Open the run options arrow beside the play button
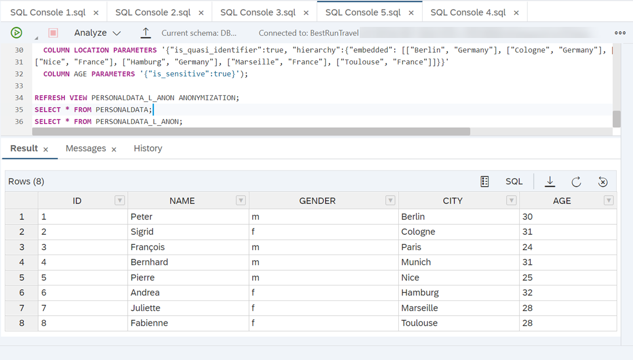This screenshot has width=633, height=360. coord(36,39)
